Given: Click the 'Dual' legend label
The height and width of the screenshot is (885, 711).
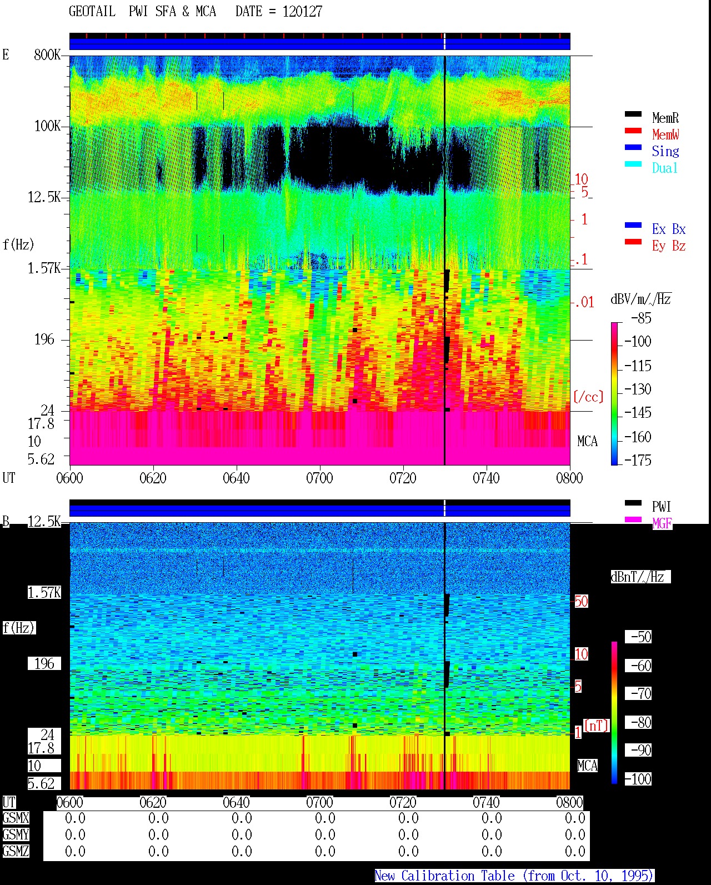Looking at the screenshot, I should pos(665,168).
